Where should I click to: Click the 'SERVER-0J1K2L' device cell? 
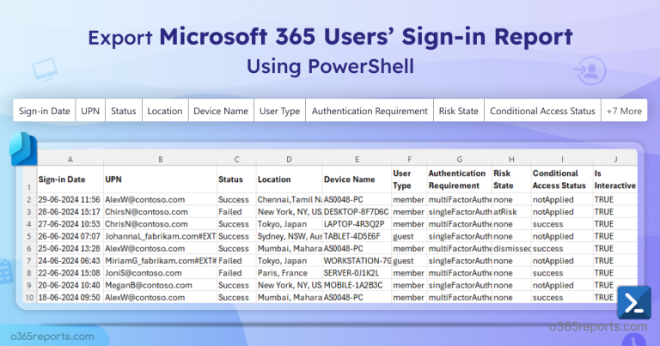click(x=357, y=273)
